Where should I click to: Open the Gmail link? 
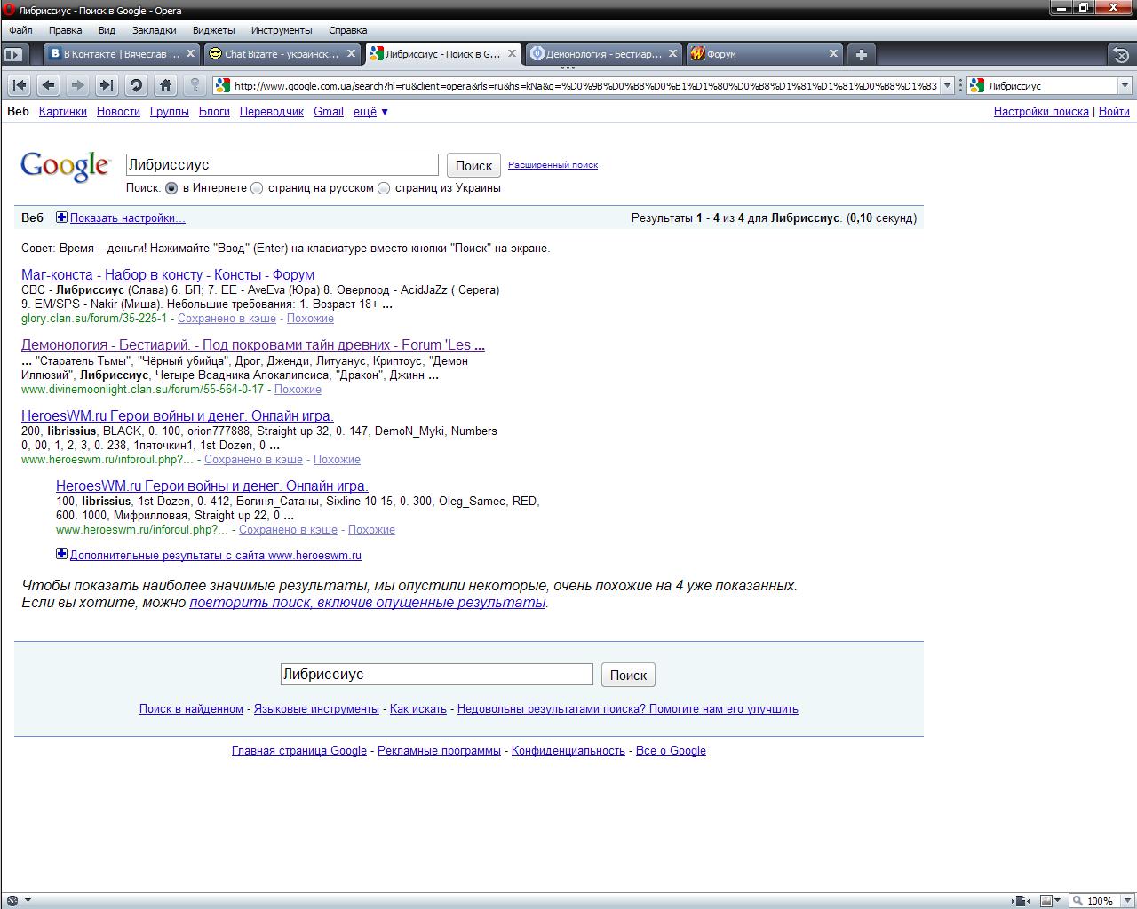(x=329, y=112)
